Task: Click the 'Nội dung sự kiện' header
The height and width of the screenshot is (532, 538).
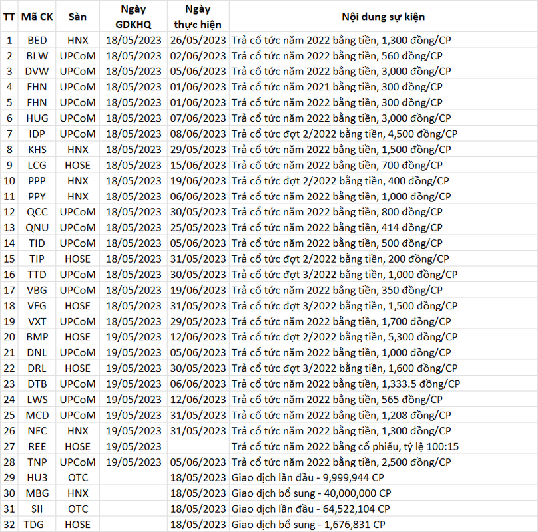Action: click(384, 17)
